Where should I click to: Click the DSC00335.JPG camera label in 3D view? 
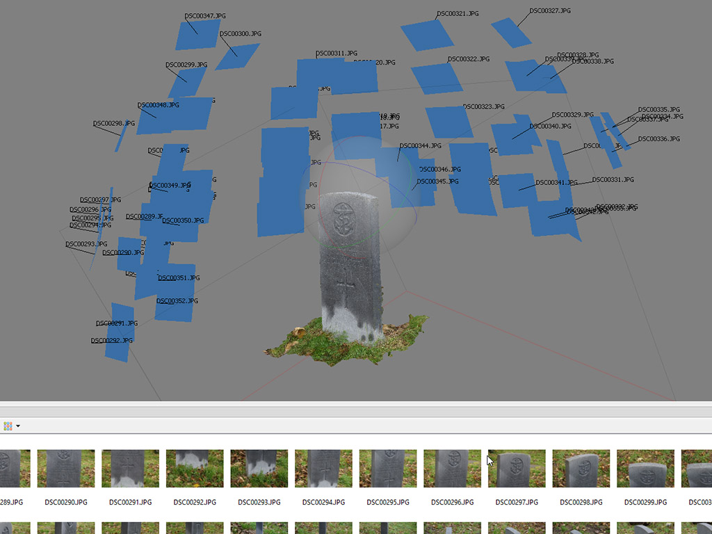pos(659,109)
